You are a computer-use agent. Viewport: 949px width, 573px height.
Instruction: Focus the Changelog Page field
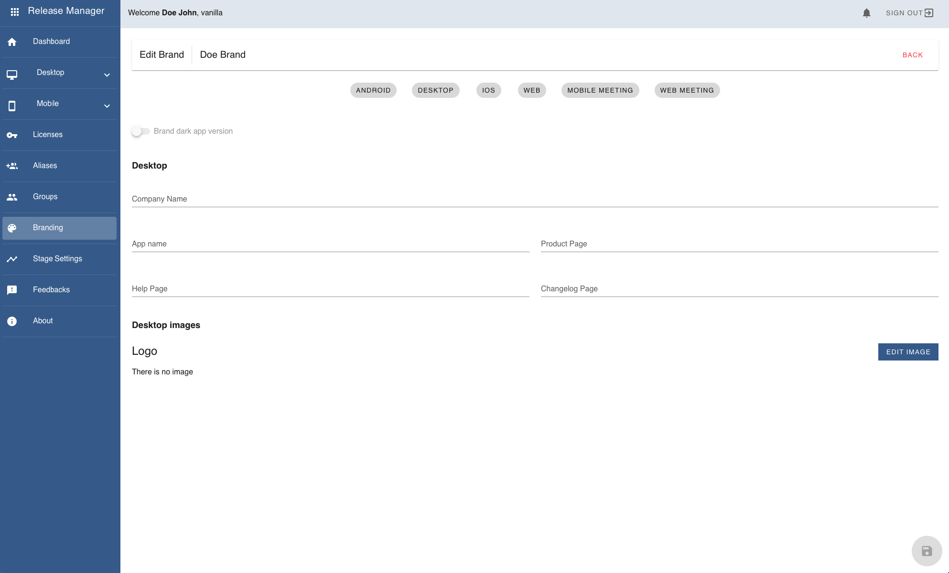click(739, 289)
